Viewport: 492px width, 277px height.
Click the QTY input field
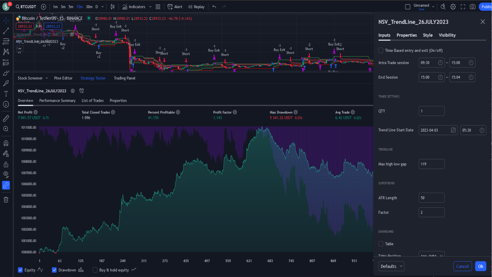(432, 111)
